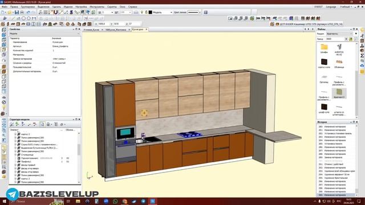The width and height of the screenshot is (365, 205).
Task: Click the print icon in the toolbar
Action: [22, 13]
